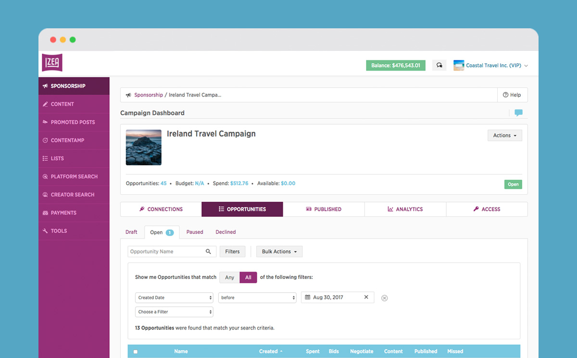Switch to the Analytics tab
Screen dimensions: 577x358
tap(405, 209)
